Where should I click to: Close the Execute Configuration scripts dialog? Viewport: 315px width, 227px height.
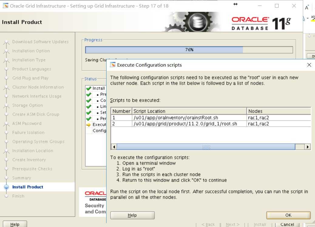(x=309, y=65)
